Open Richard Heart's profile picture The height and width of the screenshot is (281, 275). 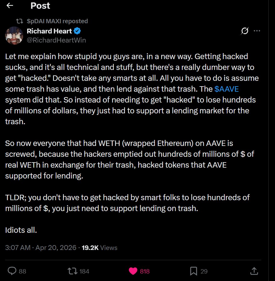14,35
